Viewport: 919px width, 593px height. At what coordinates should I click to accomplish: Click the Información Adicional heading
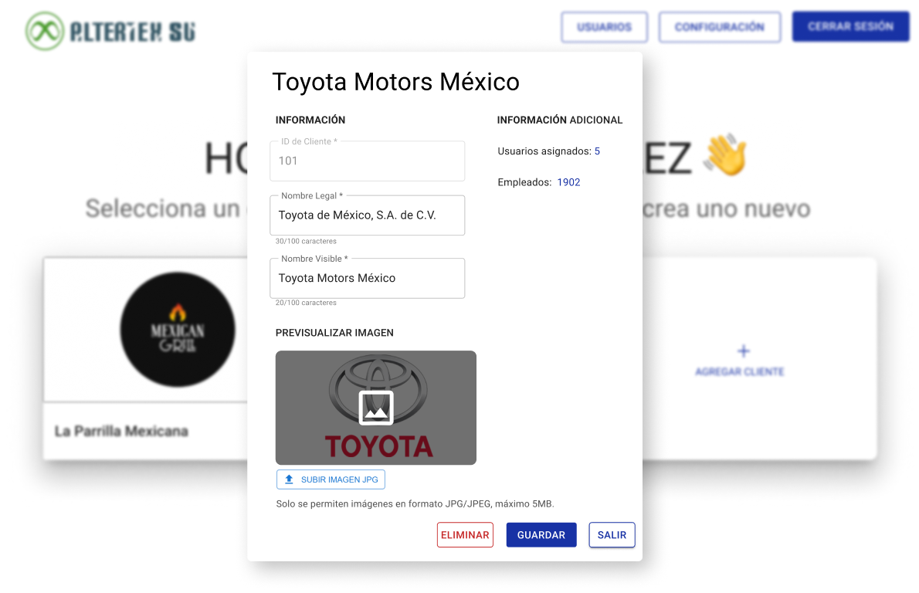(560, 120)
